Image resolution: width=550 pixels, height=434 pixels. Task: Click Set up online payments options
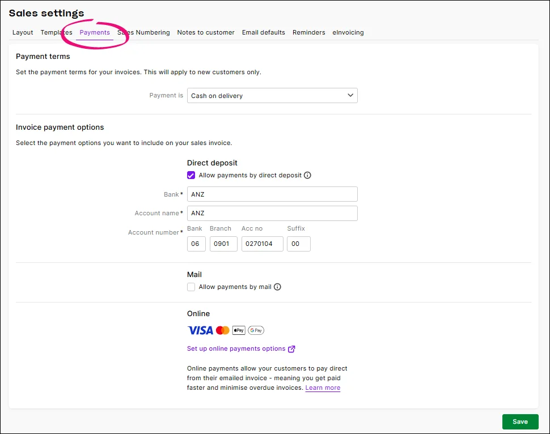[236, 348]
